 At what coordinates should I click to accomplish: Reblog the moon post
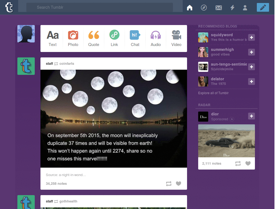(169, 184)
